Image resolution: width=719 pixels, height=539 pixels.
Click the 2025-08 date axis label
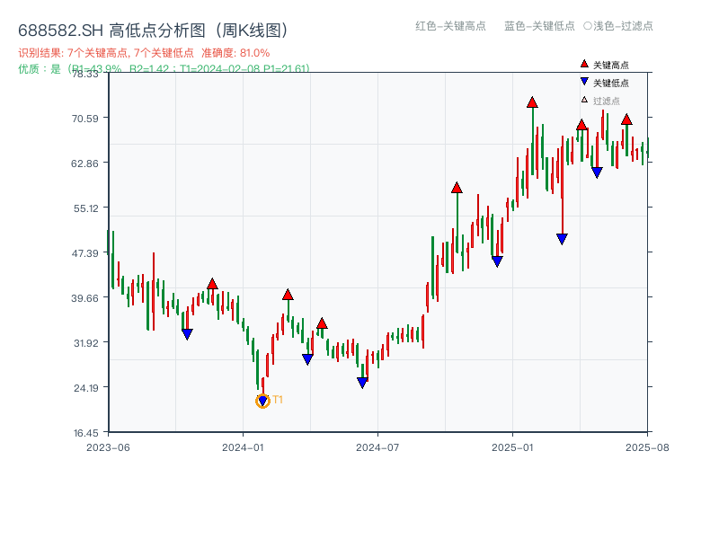(x=647, y=447)
